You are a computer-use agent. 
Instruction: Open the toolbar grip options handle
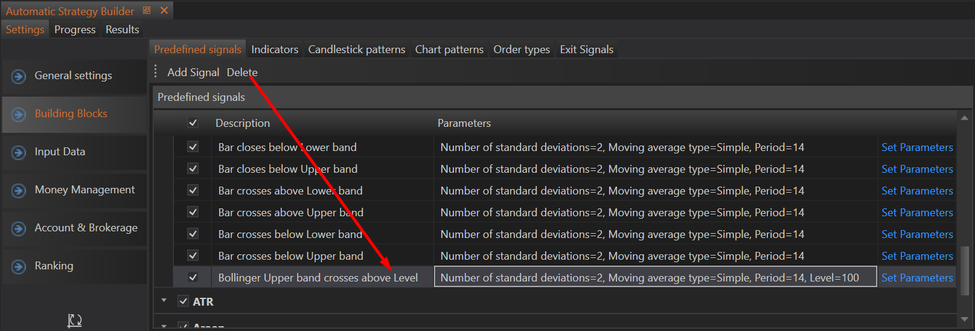(x=156, y=72)
